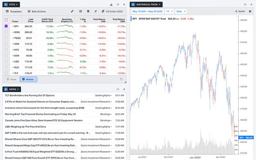Check the LQD row checkbox
Image resolution: width=256 pixels, height=160 pixels.
coord(6,62)
